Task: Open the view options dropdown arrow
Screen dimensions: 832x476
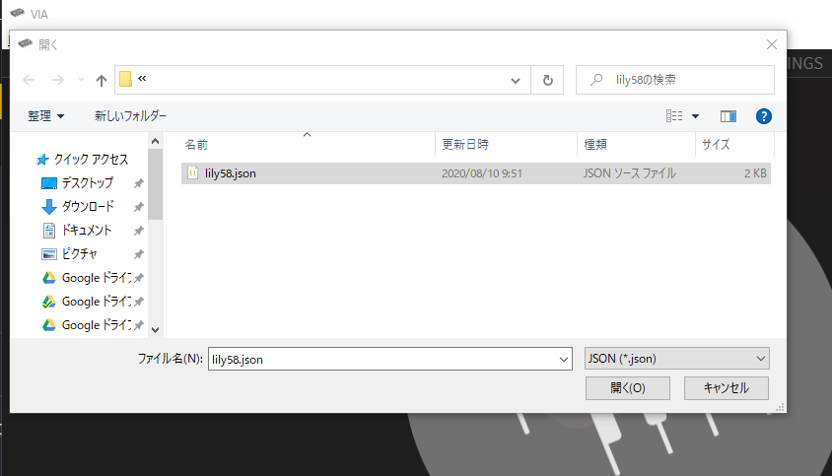Action: pos(695,116)
